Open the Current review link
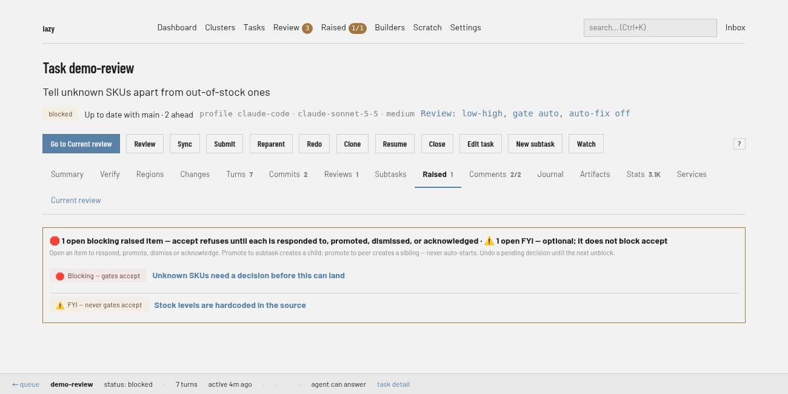 (x=76, y=200)
